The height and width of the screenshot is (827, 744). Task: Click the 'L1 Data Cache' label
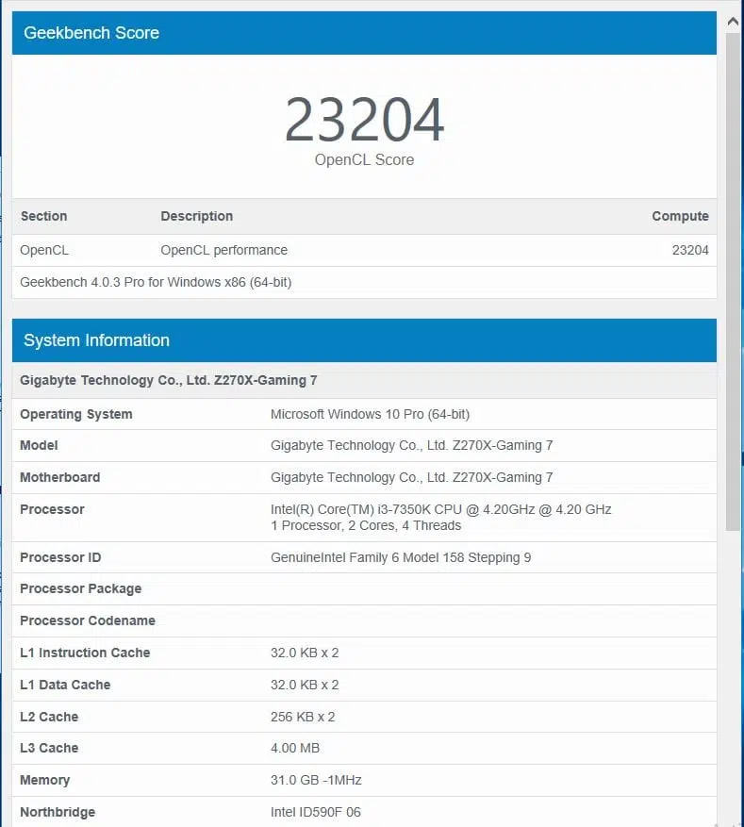pos(65,686)
